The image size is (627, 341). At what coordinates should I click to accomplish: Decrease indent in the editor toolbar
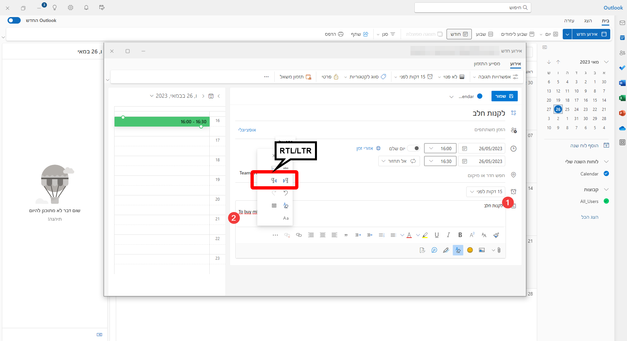click(370, 235)
